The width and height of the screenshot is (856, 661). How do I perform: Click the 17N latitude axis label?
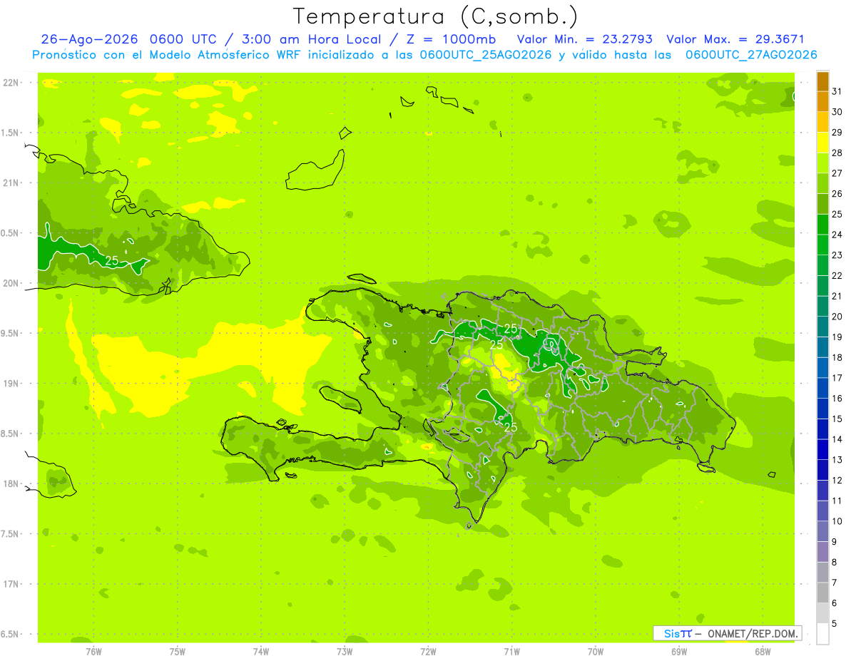click(11, 584)
